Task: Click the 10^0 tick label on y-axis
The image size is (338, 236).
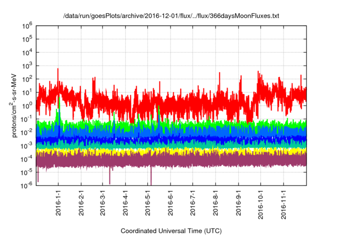Action: click(28, 105)
